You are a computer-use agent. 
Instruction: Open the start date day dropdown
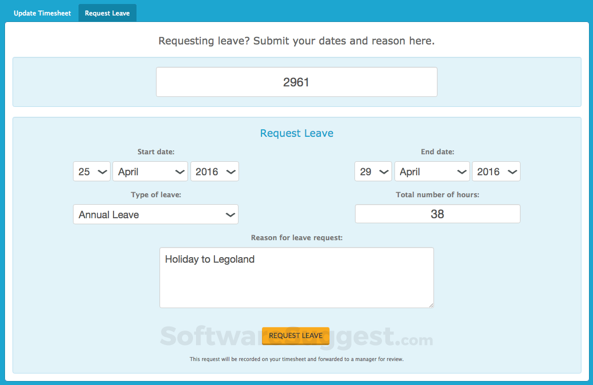click(91, 171)
